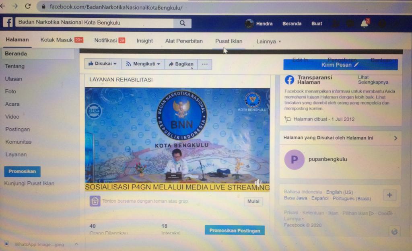Select Beranda in left sidebar
This screenshot has width=412, height=251.
tap(38, 53)
